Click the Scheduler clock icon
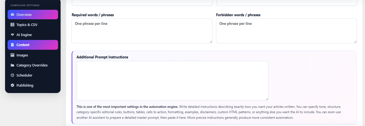365x126 pixels. 12,75
